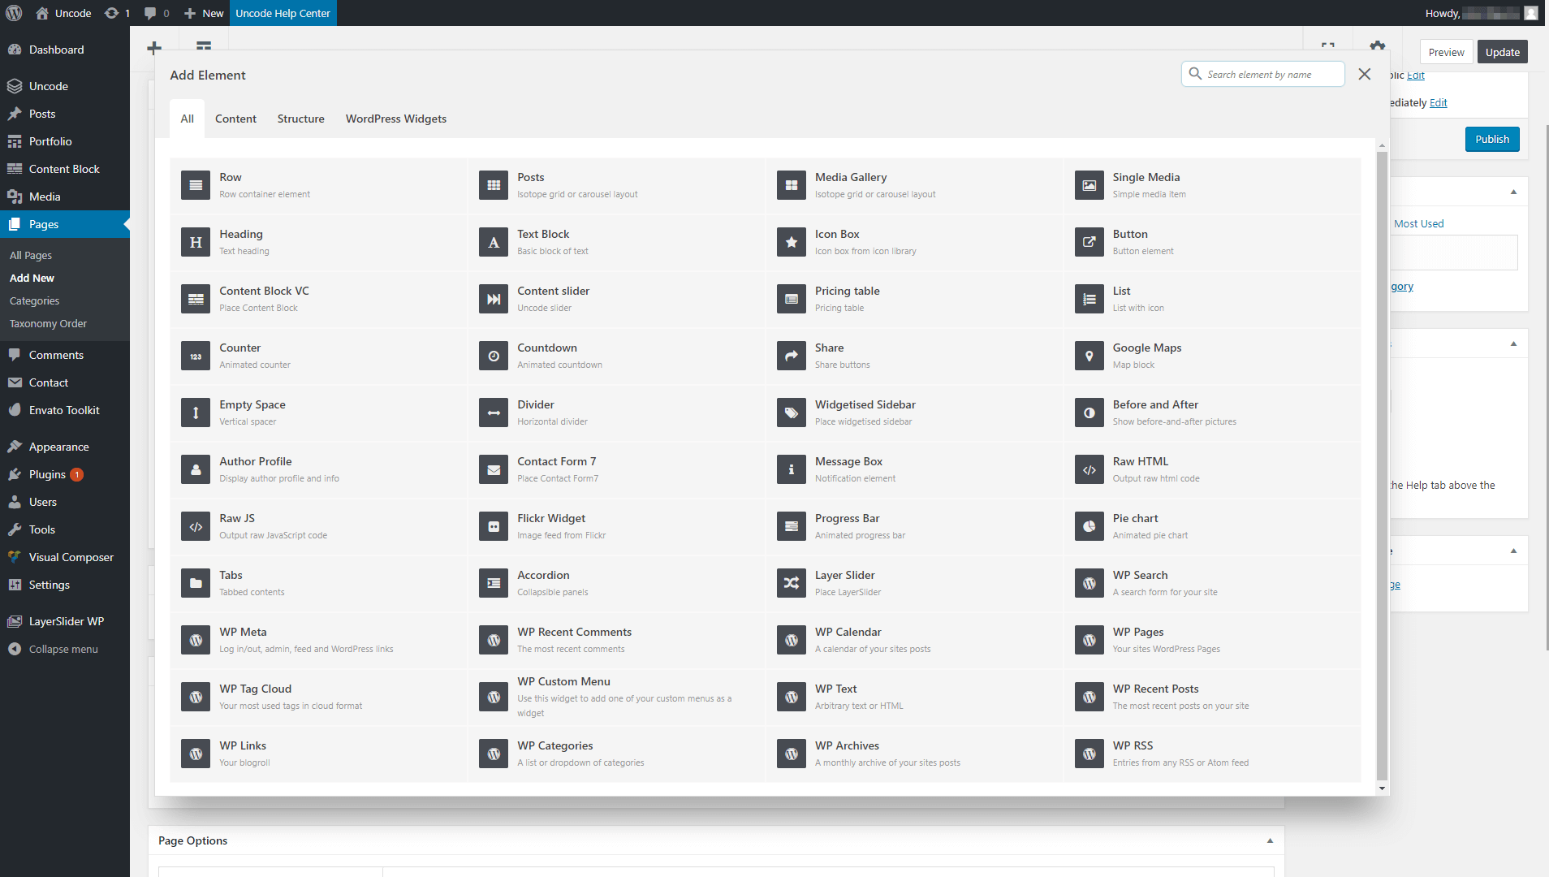Viewport: 1549px width, 877px height.
Task: Open Taxonomy Order submenu link
Action: (48, 323)
